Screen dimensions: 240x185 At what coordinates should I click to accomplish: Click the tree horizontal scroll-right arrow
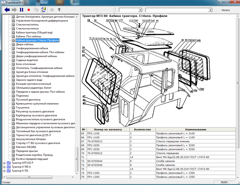pyautogui.click(x=73, y=177)
